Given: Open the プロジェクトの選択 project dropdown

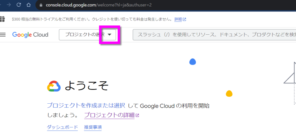Looking at the screenshot, I should click(87, 35).
